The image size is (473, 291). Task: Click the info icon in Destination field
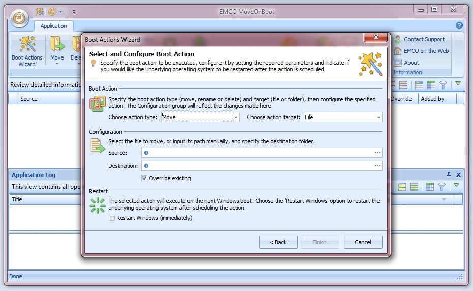[146, 166]
